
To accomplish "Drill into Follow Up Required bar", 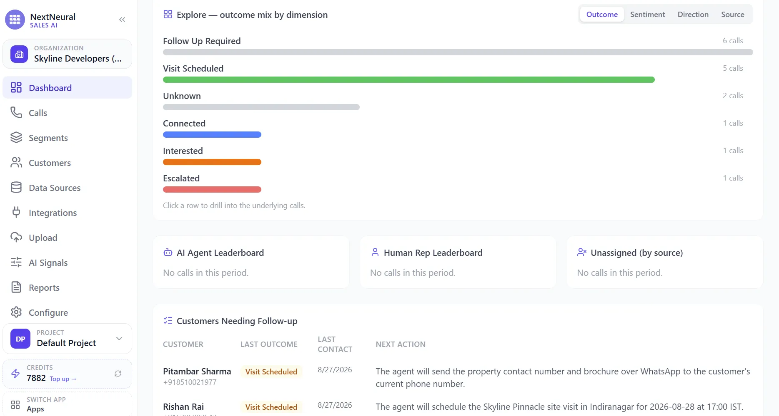I will point(458,52).
